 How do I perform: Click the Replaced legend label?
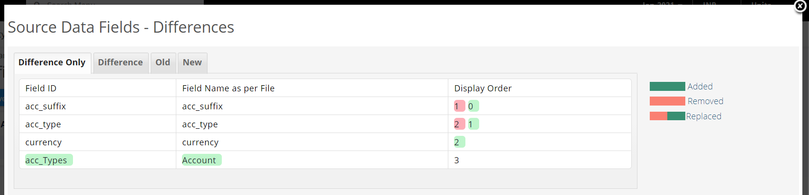click(704, 116)
